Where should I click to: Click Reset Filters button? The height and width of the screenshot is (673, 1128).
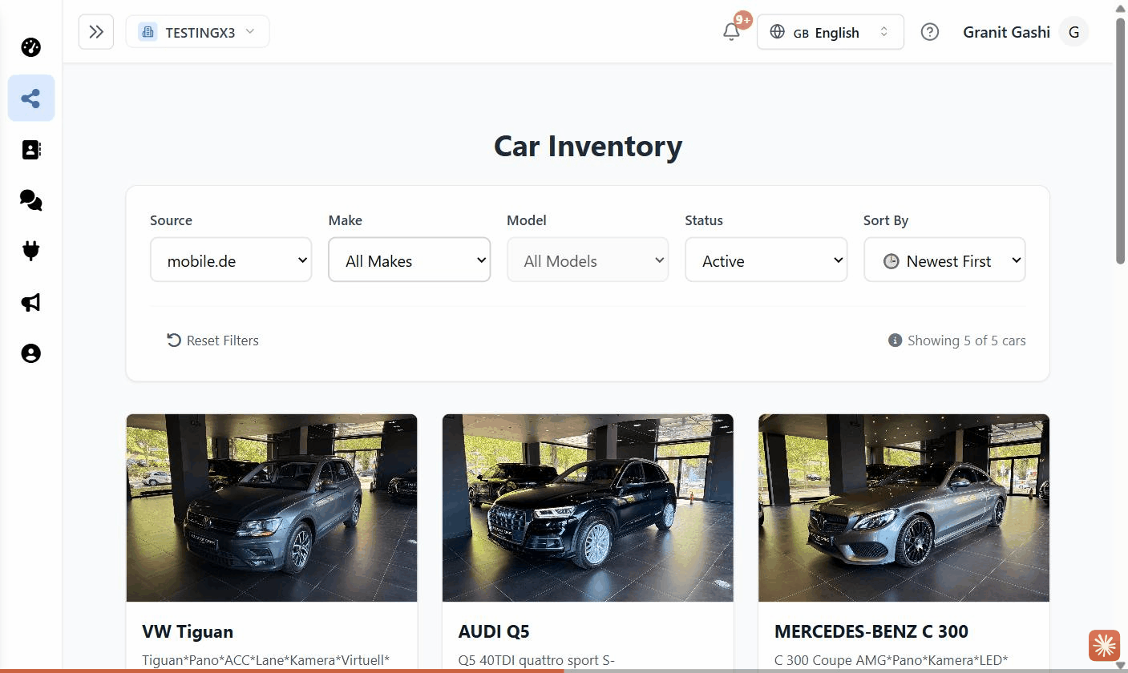click(x=212, y=341)
